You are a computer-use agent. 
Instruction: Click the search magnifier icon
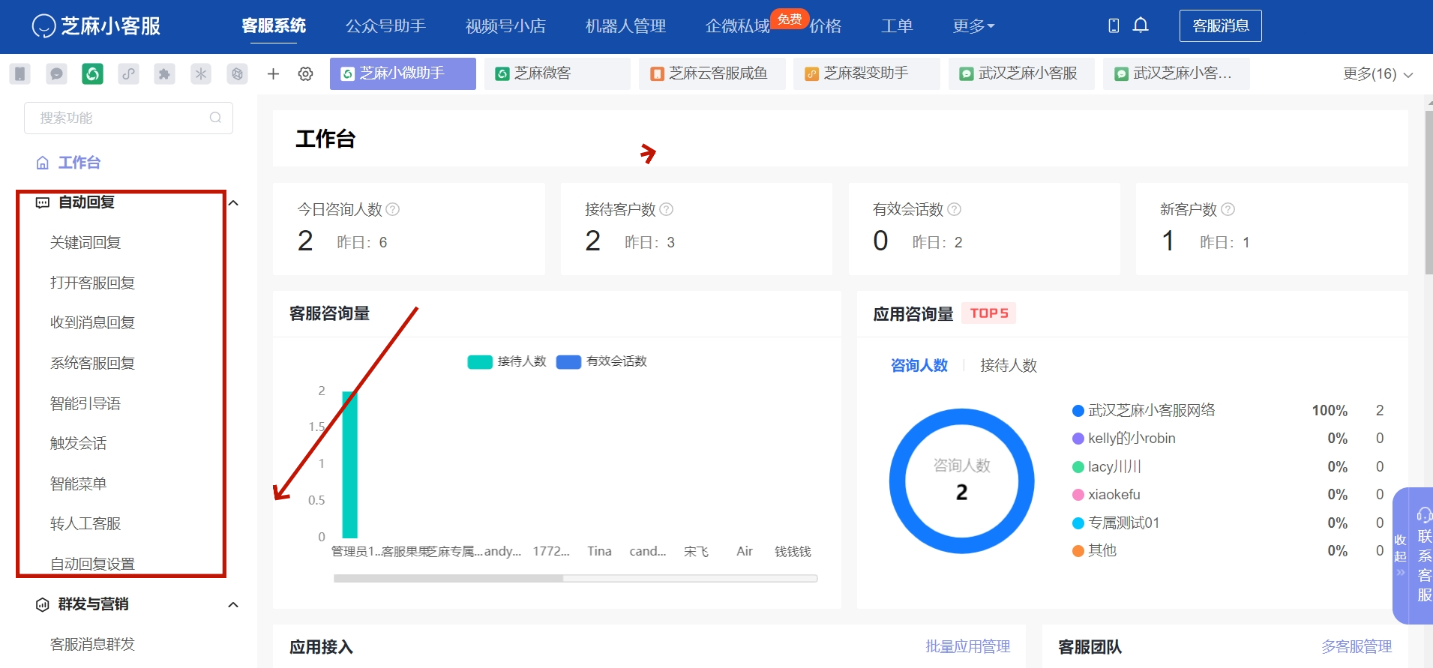[215, 118]
